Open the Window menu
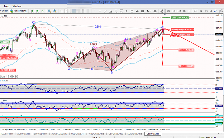 click(x=17, y=6)
